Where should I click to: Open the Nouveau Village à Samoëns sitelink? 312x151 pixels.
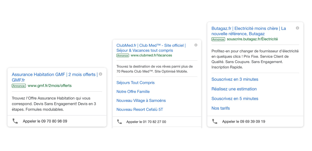pos(141,101)
